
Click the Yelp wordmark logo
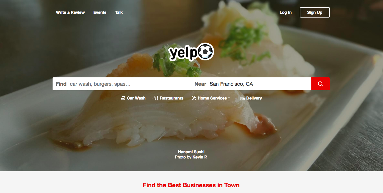(183, 53)
